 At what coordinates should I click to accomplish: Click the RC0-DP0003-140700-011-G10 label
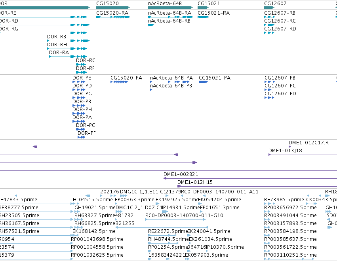pos(185,216)
